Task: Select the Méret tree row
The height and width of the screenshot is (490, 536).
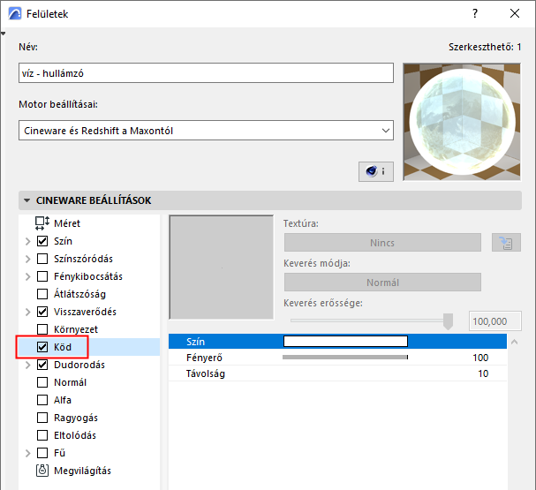Action: click(x=89, y=223)
